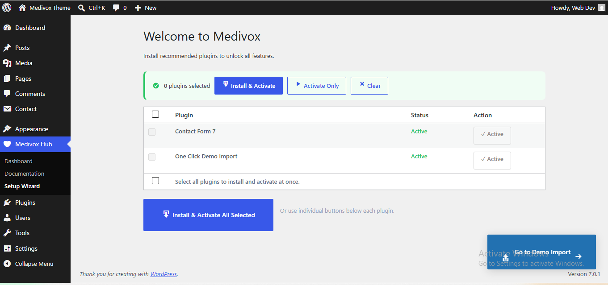Screen dimensions: 608x285
Task: Click the plus New icon
Action: pyautogui.click(x=138, y=8)
